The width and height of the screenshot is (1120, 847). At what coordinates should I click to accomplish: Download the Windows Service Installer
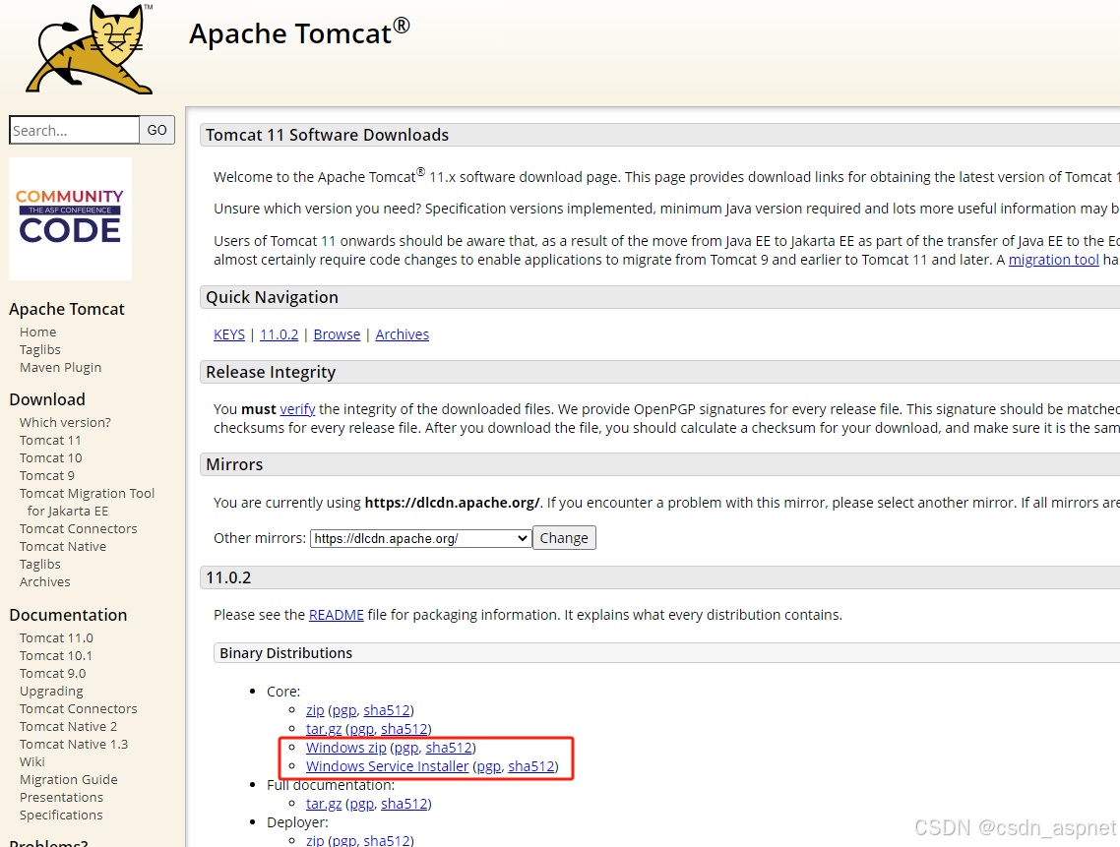coord(387,766)
